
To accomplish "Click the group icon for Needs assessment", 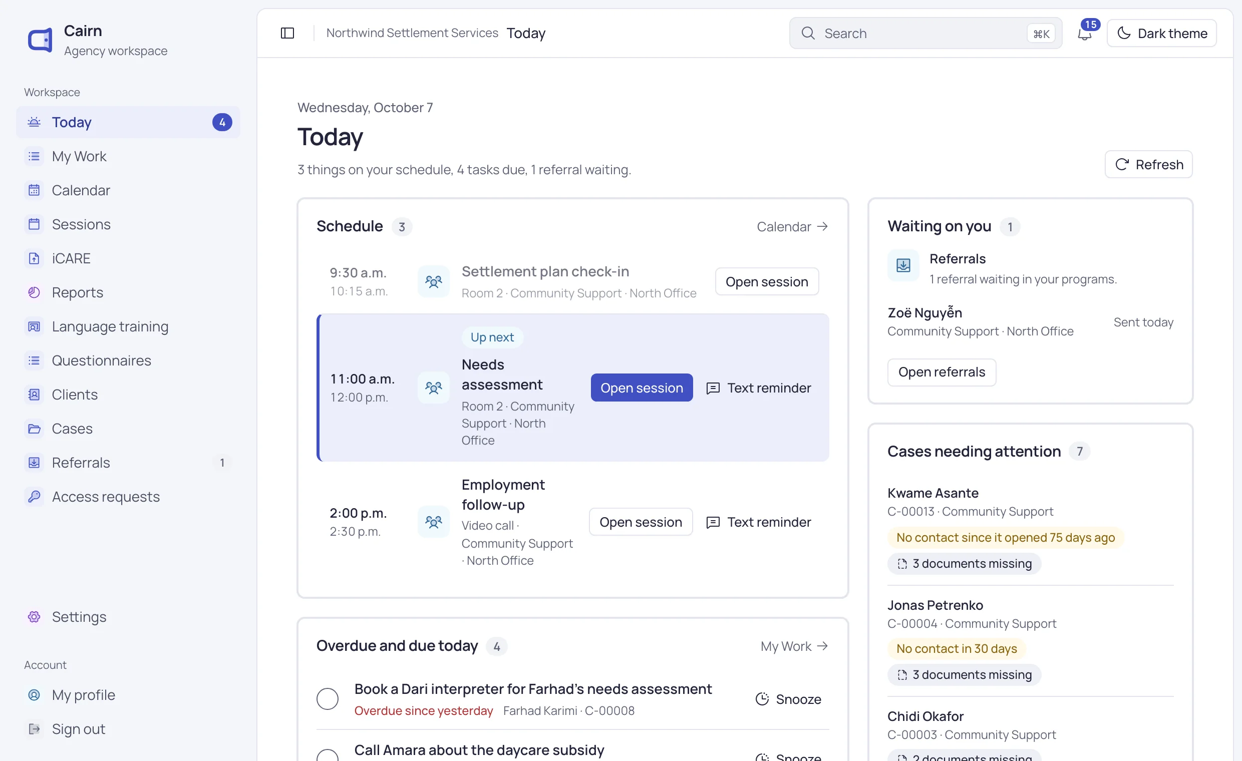I will tap(434, 388).
